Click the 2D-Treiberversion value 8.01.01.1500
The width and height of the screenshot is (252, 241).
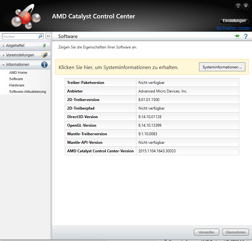pyautogui.click(x=149, y=100)
